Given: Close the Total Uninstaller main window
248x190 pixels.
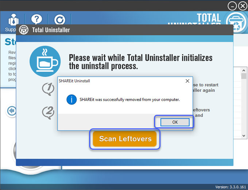Looking at the screenshot, I should 243,6.
